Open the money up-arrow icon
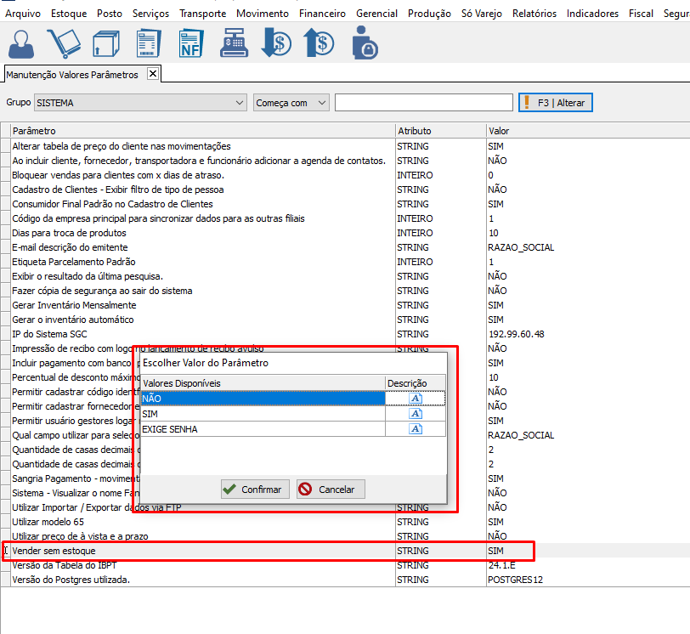This screenshot has width=690, height=634. [x=319, y=42]
